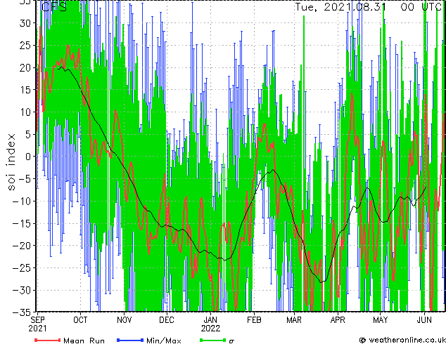Click the '30' y-axis tick label
Image resolution: width=446 pixels, height=344 pixels.
pyautogui.click(x=25, y=23)
